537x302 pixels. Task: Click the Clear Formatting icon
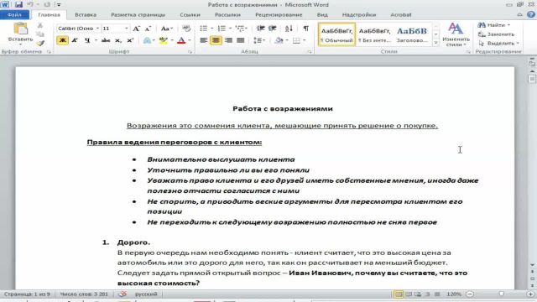[186, 29]
